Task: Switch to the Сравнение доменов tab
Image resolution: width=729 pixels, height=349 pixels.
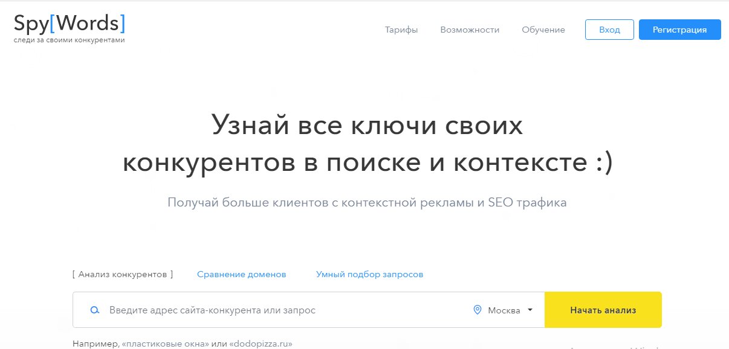Action: [241, 274]
